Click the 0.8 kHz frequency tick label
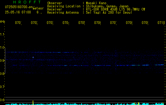The width and height of the screenshot is (166, 105). pos(2,73)
